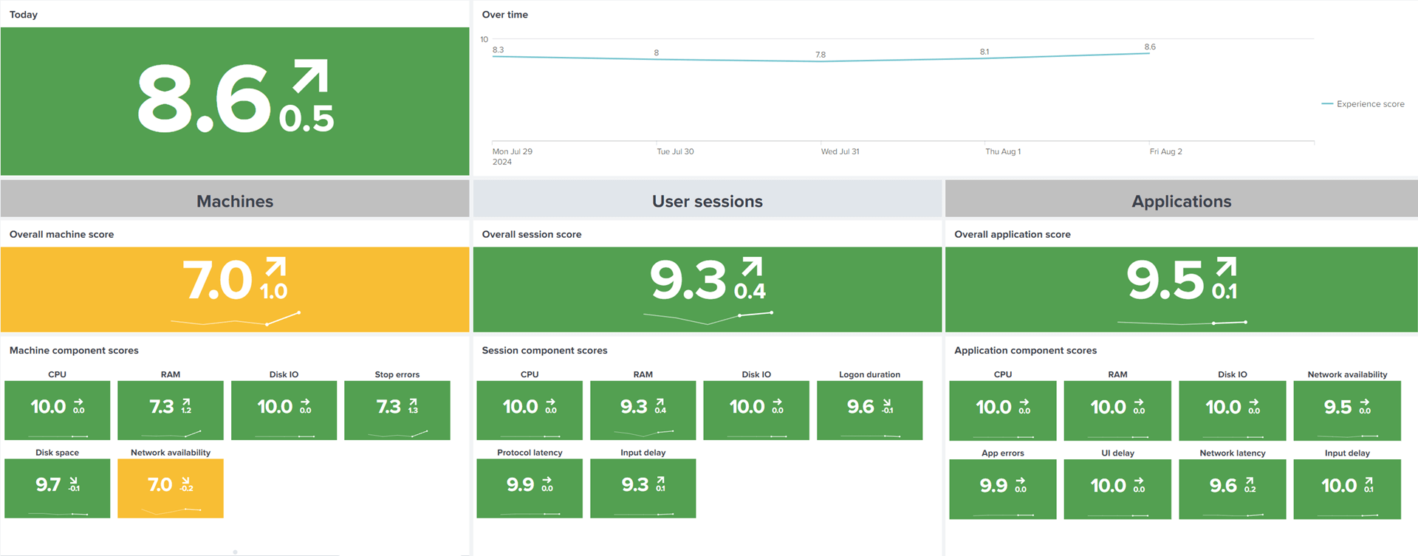Select the User sessions section header
The width and height of the screenshot is (1418, 556).
click(707, 201)
